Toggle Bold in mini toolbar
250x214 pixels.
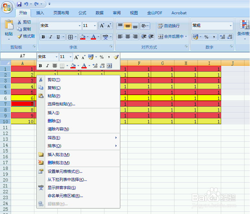(41, 66)
